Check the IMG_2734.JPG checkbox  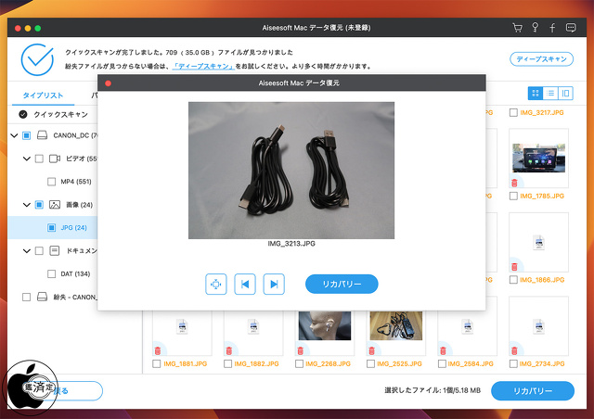click(x=513, y=363)
